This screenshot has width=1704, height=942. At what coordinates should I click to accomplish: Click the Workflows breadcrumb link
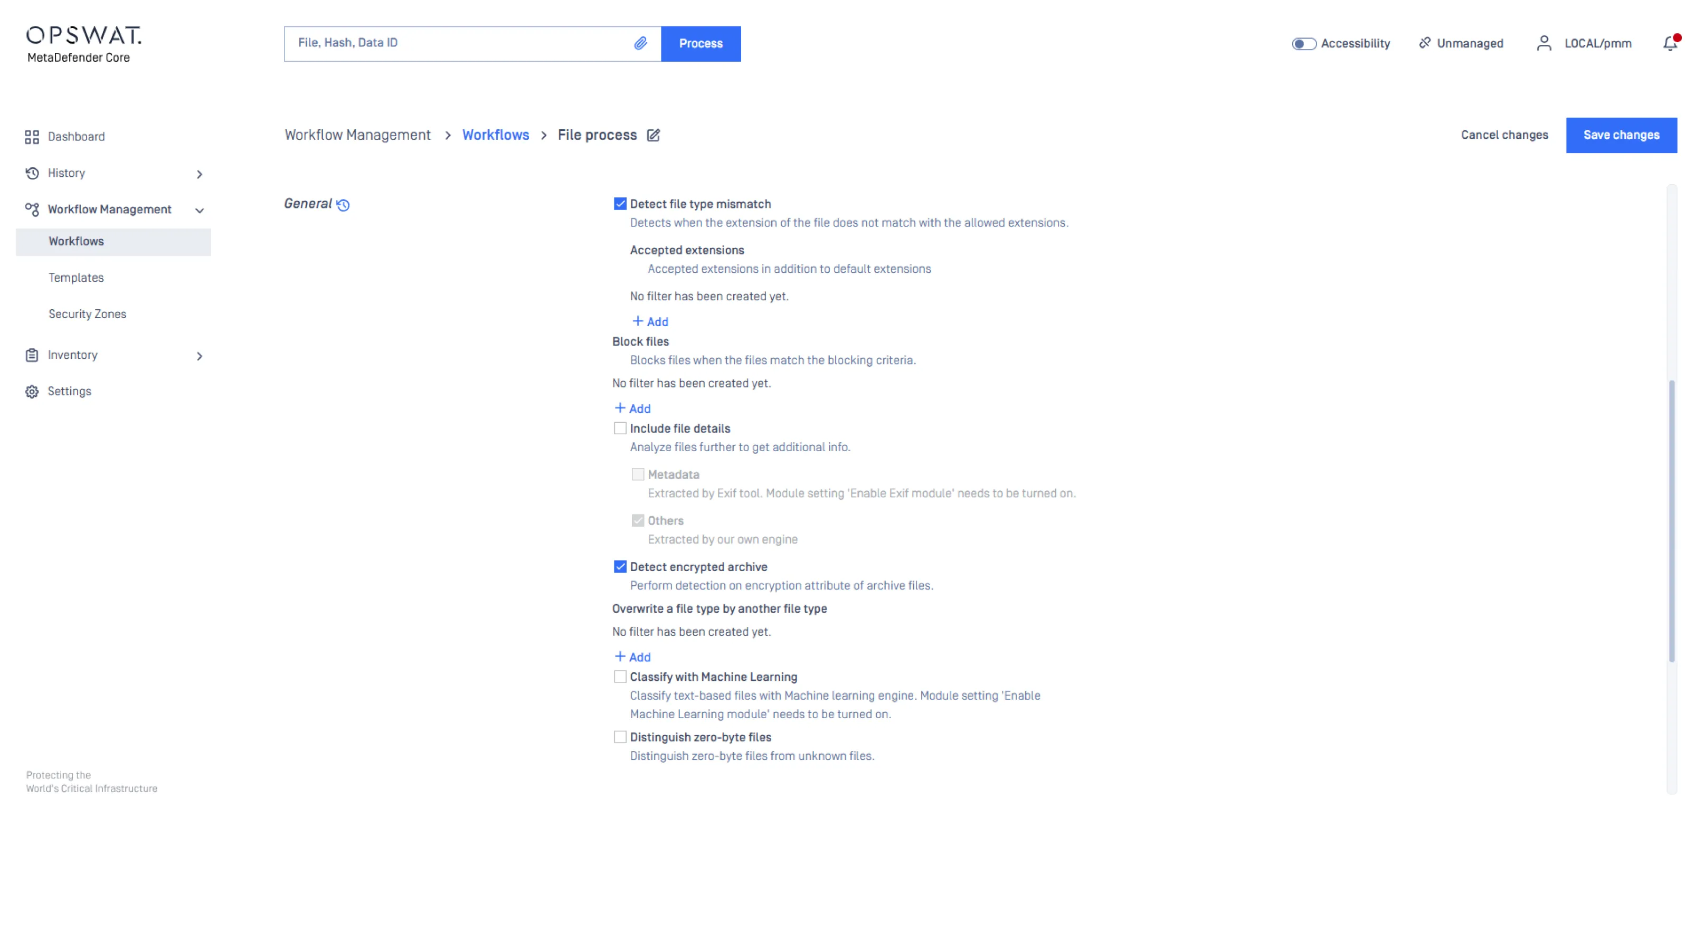pos(496,135)
